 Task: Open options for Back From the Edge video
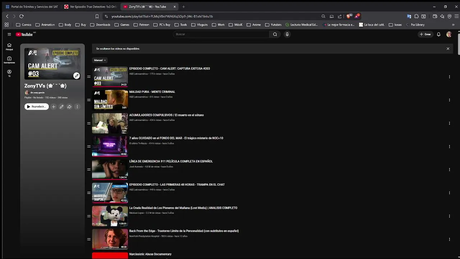point(449,239)
